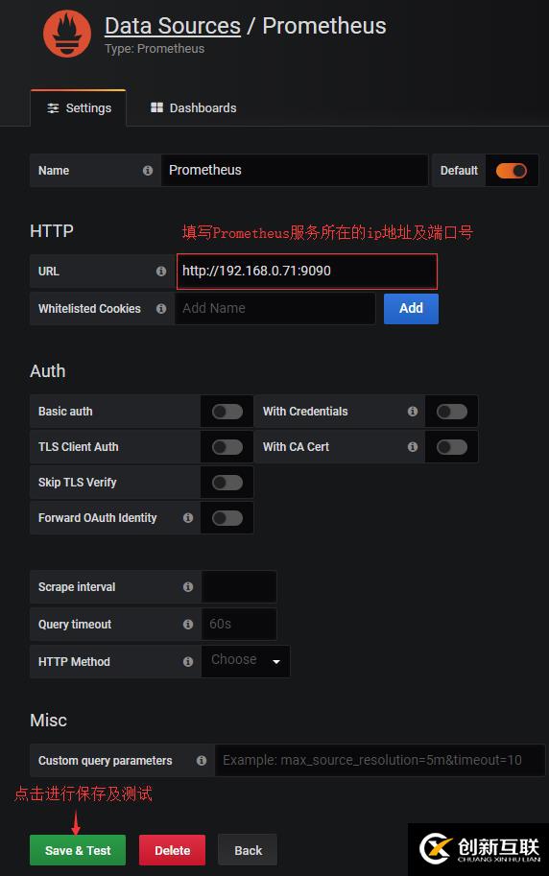Click the info icon next to Name
The width and height of the screenshot is (549, 876).
(148, 171)
